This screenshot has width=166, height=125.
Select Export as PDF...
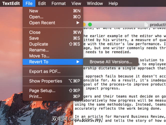tap(53, 71)
